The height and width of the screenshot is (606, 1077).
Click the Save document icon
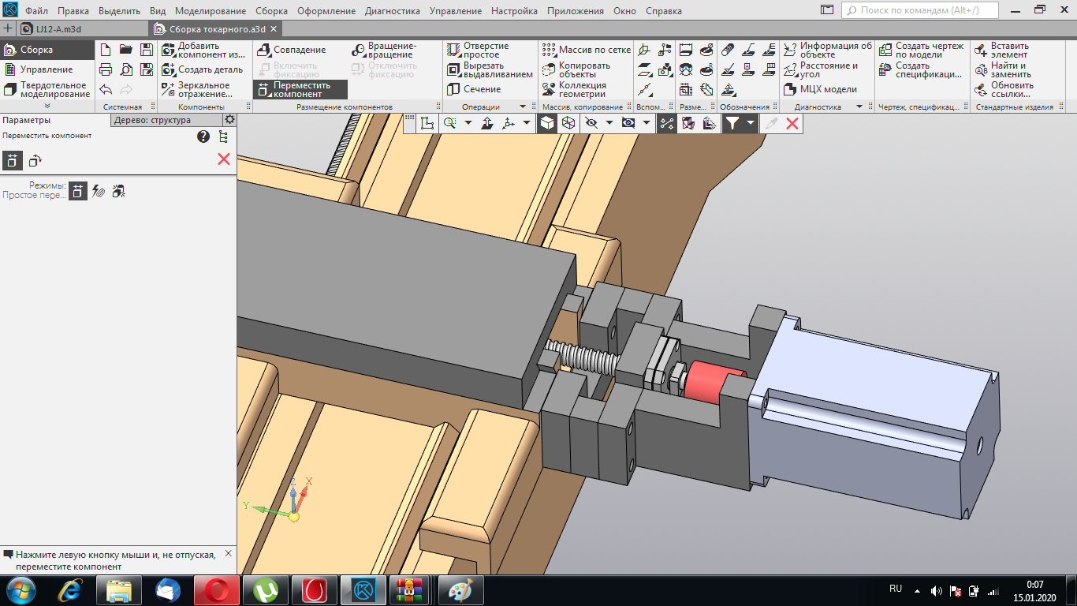146,49
